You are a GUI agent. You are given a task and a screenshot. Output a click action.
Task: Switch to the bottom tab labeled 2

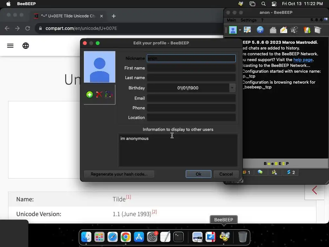tap(291, 172)
